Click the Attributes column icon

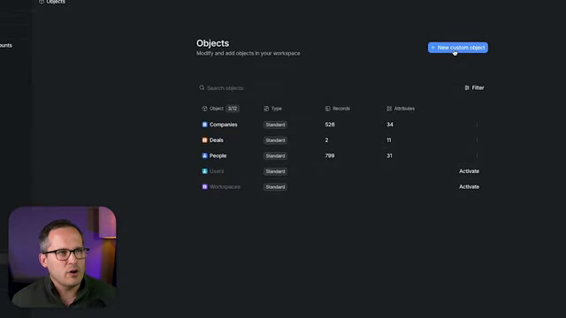point(389,109)
